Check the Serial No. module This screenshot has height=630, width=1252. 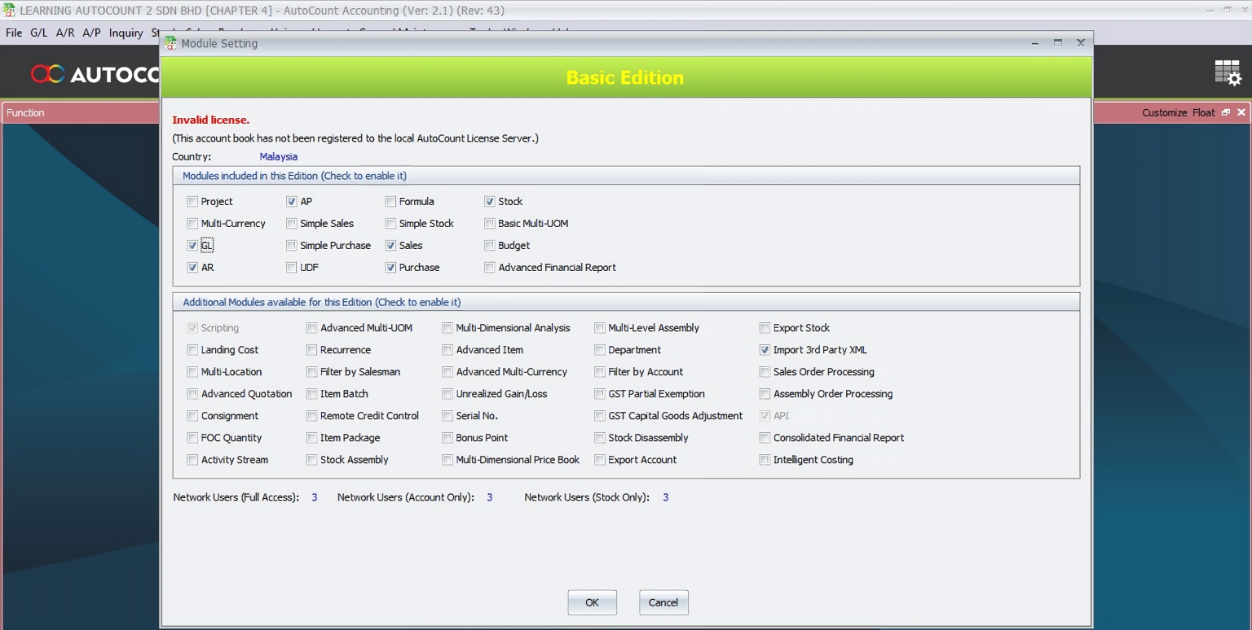[x=447, y=415]
